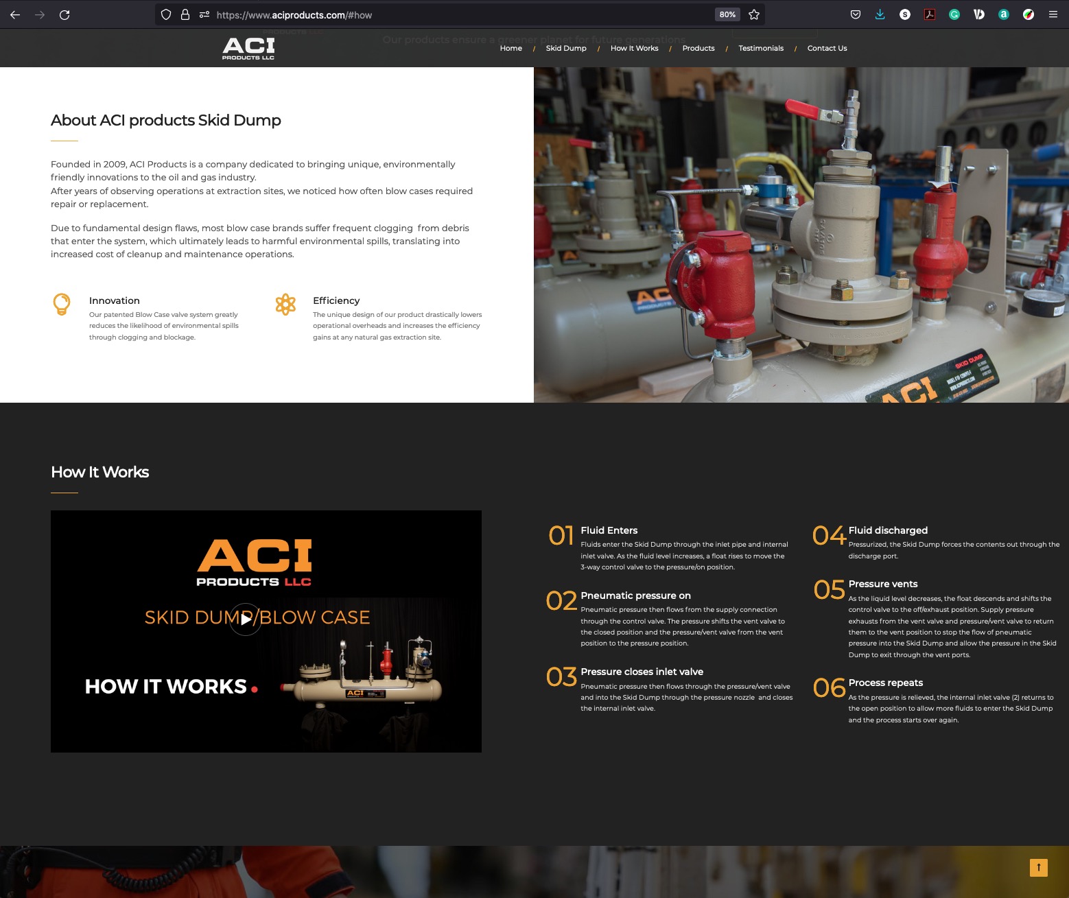Image resolution: width=1069 pixels, height=898 pixels.
Task: Focus the URL address bar
Action: tap(460, 14)
